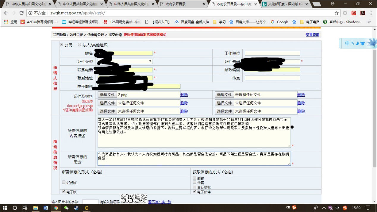Viewport: 377px width, 212px height.
Task: Open the AcFun弹幕视频网 bookmark
Action: [x=39, y=22]
